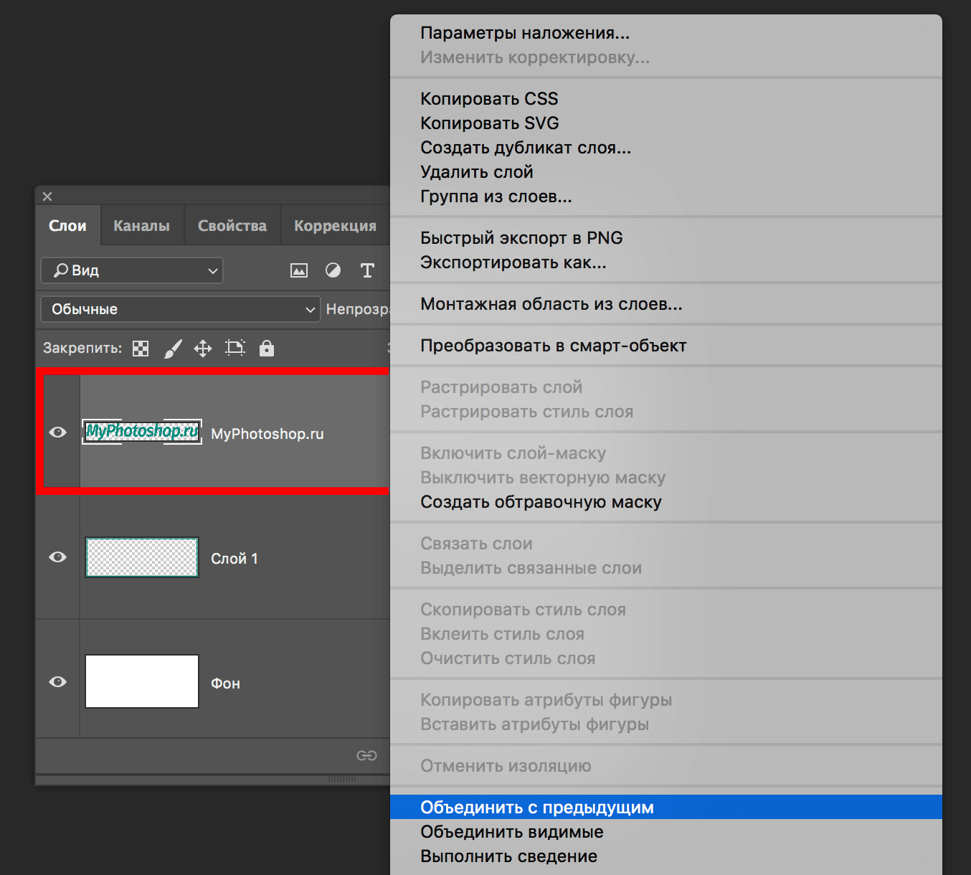Switch to the Каналы tab
This screenshot has height=875, width=971.
point(141,226)
